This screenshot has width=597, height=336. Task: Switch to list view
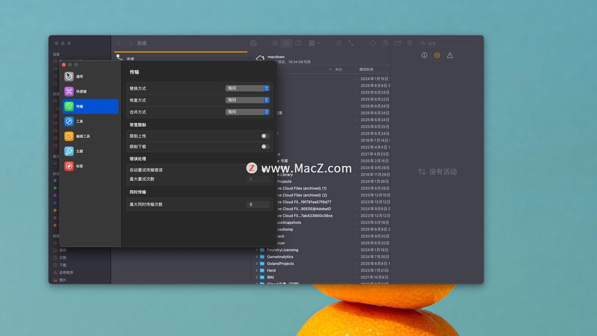286,43
